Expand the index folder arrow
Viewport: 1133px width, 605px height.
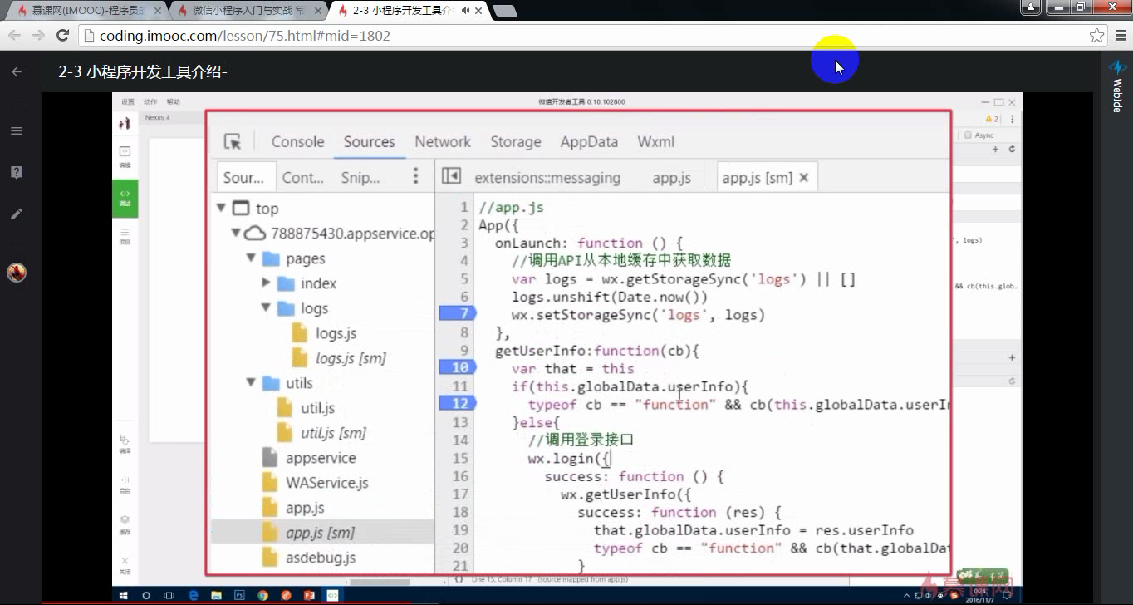266,283
